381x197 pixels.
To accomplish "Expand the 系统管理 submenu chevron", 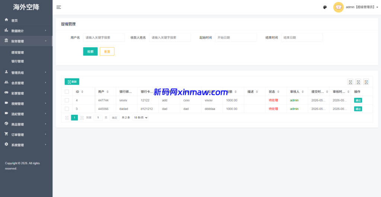I will pos(45,145).
